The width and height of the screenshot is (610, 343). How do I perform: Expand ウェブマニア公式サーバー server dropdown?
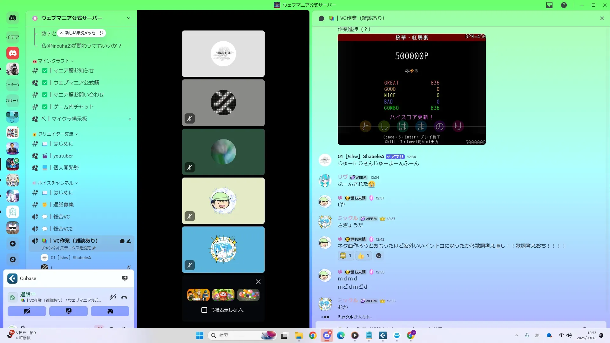[129, 18]
